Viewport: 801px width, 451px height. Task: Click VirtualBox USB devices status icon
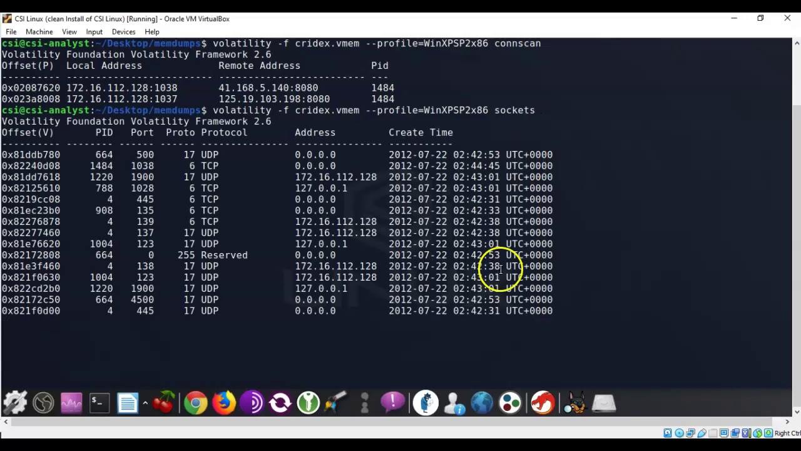point(702,433)
